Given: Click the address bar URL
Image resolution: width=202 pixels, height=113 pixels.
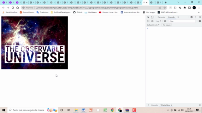Looking at the screenshot, I should (87, 8).
